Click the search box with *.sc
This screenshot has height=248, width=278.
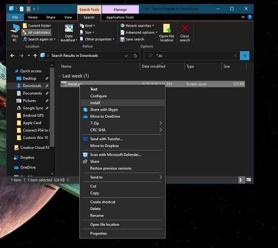pos(191,56)
